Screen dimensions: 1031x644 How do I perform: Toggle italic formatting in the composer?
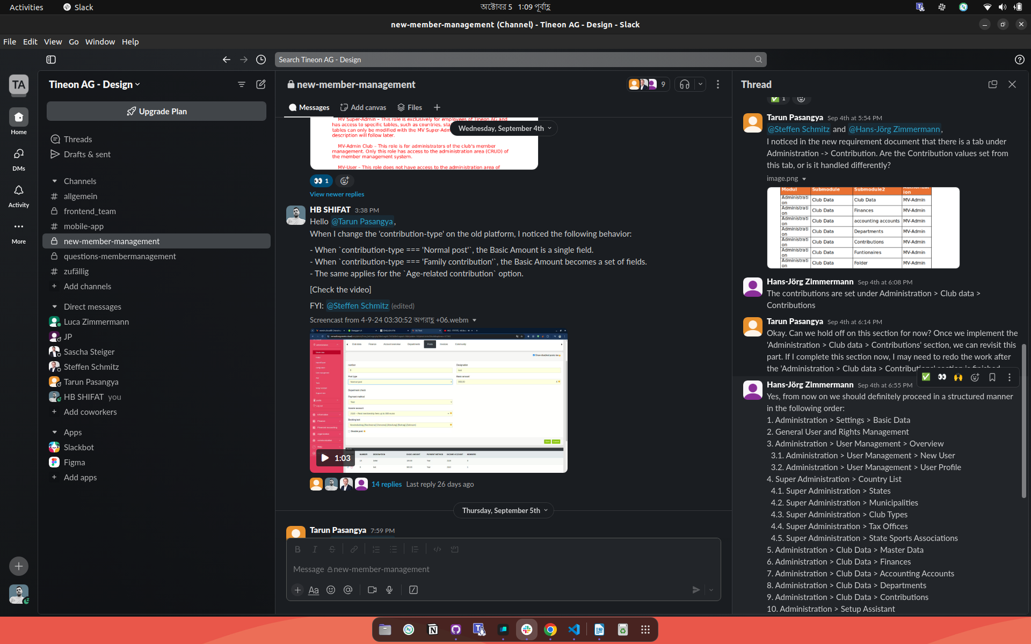pos(315,549)
